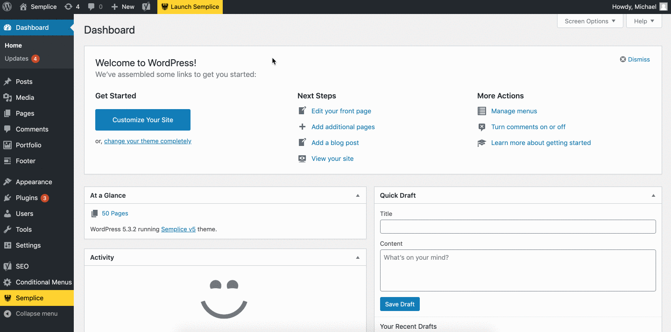This screenshot has height=332, width=671.
Task: Click Launch Semplice in the admin bar
Action: pyautogui.click(x=190, y=7)
